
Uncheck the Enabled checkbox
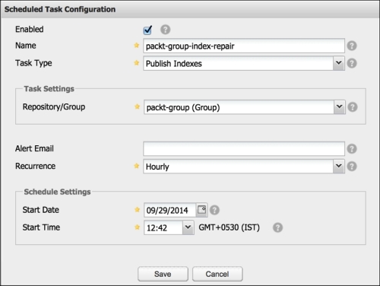[147, 30]
